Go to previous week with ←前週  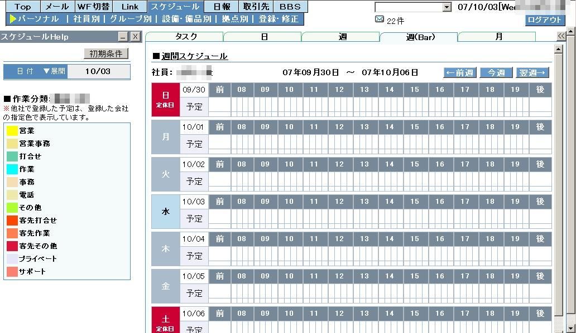tap(460, 72)
